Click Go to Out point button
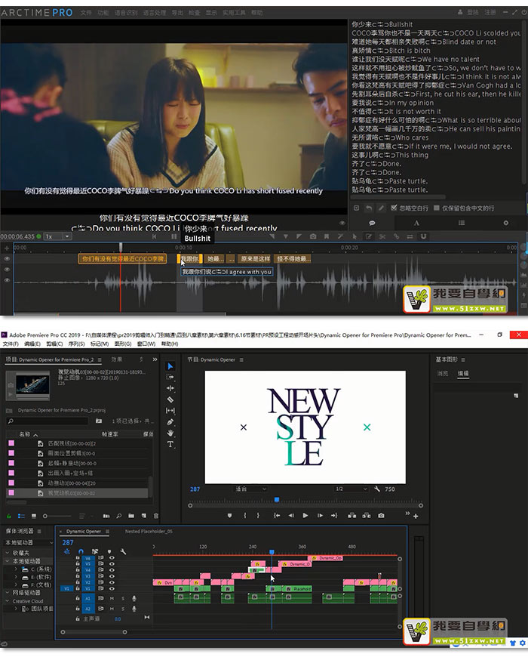 (334, 515)
